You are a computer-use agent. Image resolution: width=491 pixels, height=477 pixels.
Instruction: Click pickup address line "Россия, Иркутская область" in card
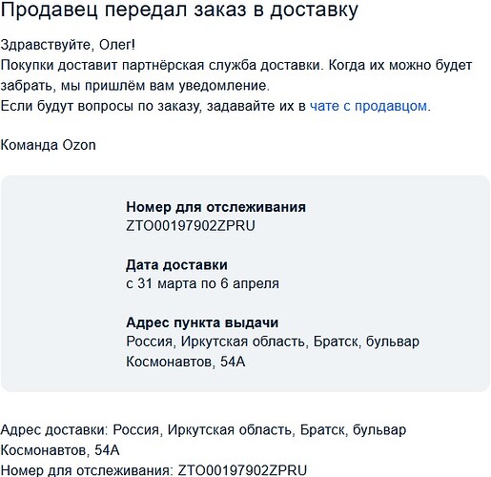tap(217, 342)
